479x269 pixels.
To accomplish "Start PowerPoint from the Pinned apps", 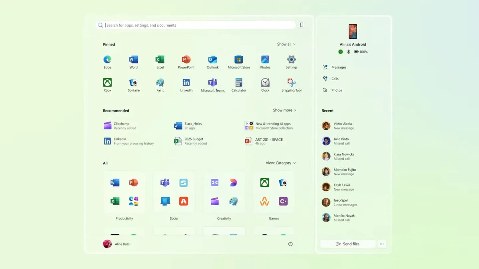I will tap(186, 62).
